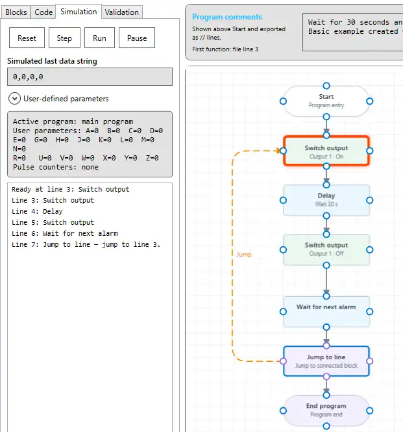Click the bottom port of Delay block
Viewport: 403px width, 432px height.
pos(326,216)
